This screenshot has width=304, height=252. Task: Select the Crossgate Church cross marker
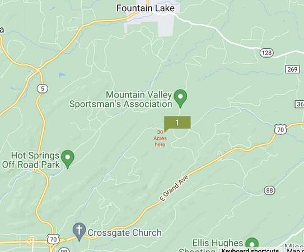tap(79, 232)
